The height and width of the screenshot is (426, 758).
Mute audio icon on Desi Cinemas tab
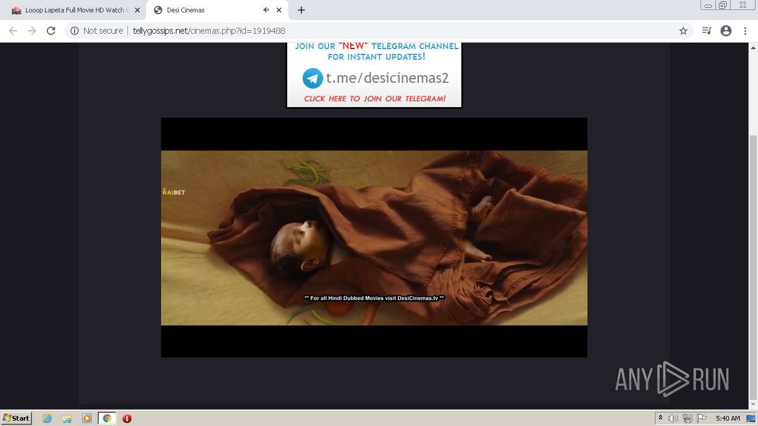[266, 10]
